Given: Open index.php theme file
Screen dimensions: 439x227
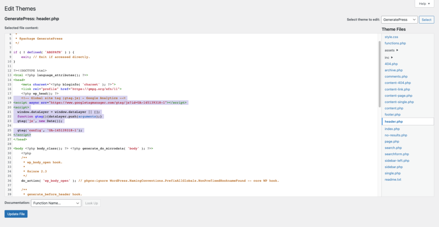Looking at the screenshot, I should (x=392, y=129).
